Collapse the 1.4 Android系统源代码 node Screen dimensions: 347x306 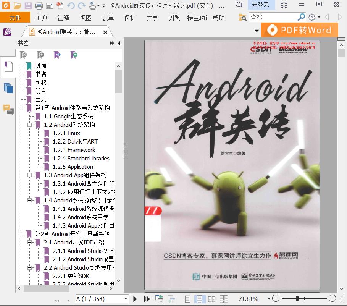click(29, 201)
